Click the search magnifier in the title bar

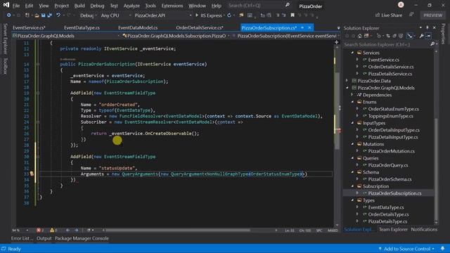click(288, 5)
